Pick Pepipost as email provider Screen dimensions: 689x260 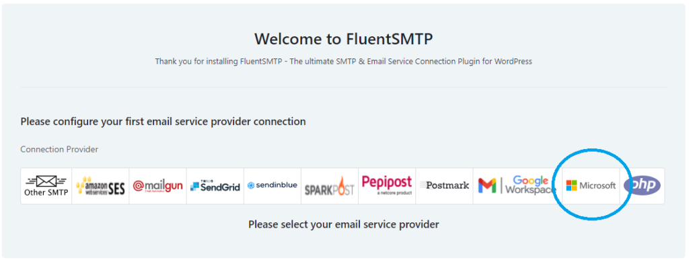click(x=387, y=186)
